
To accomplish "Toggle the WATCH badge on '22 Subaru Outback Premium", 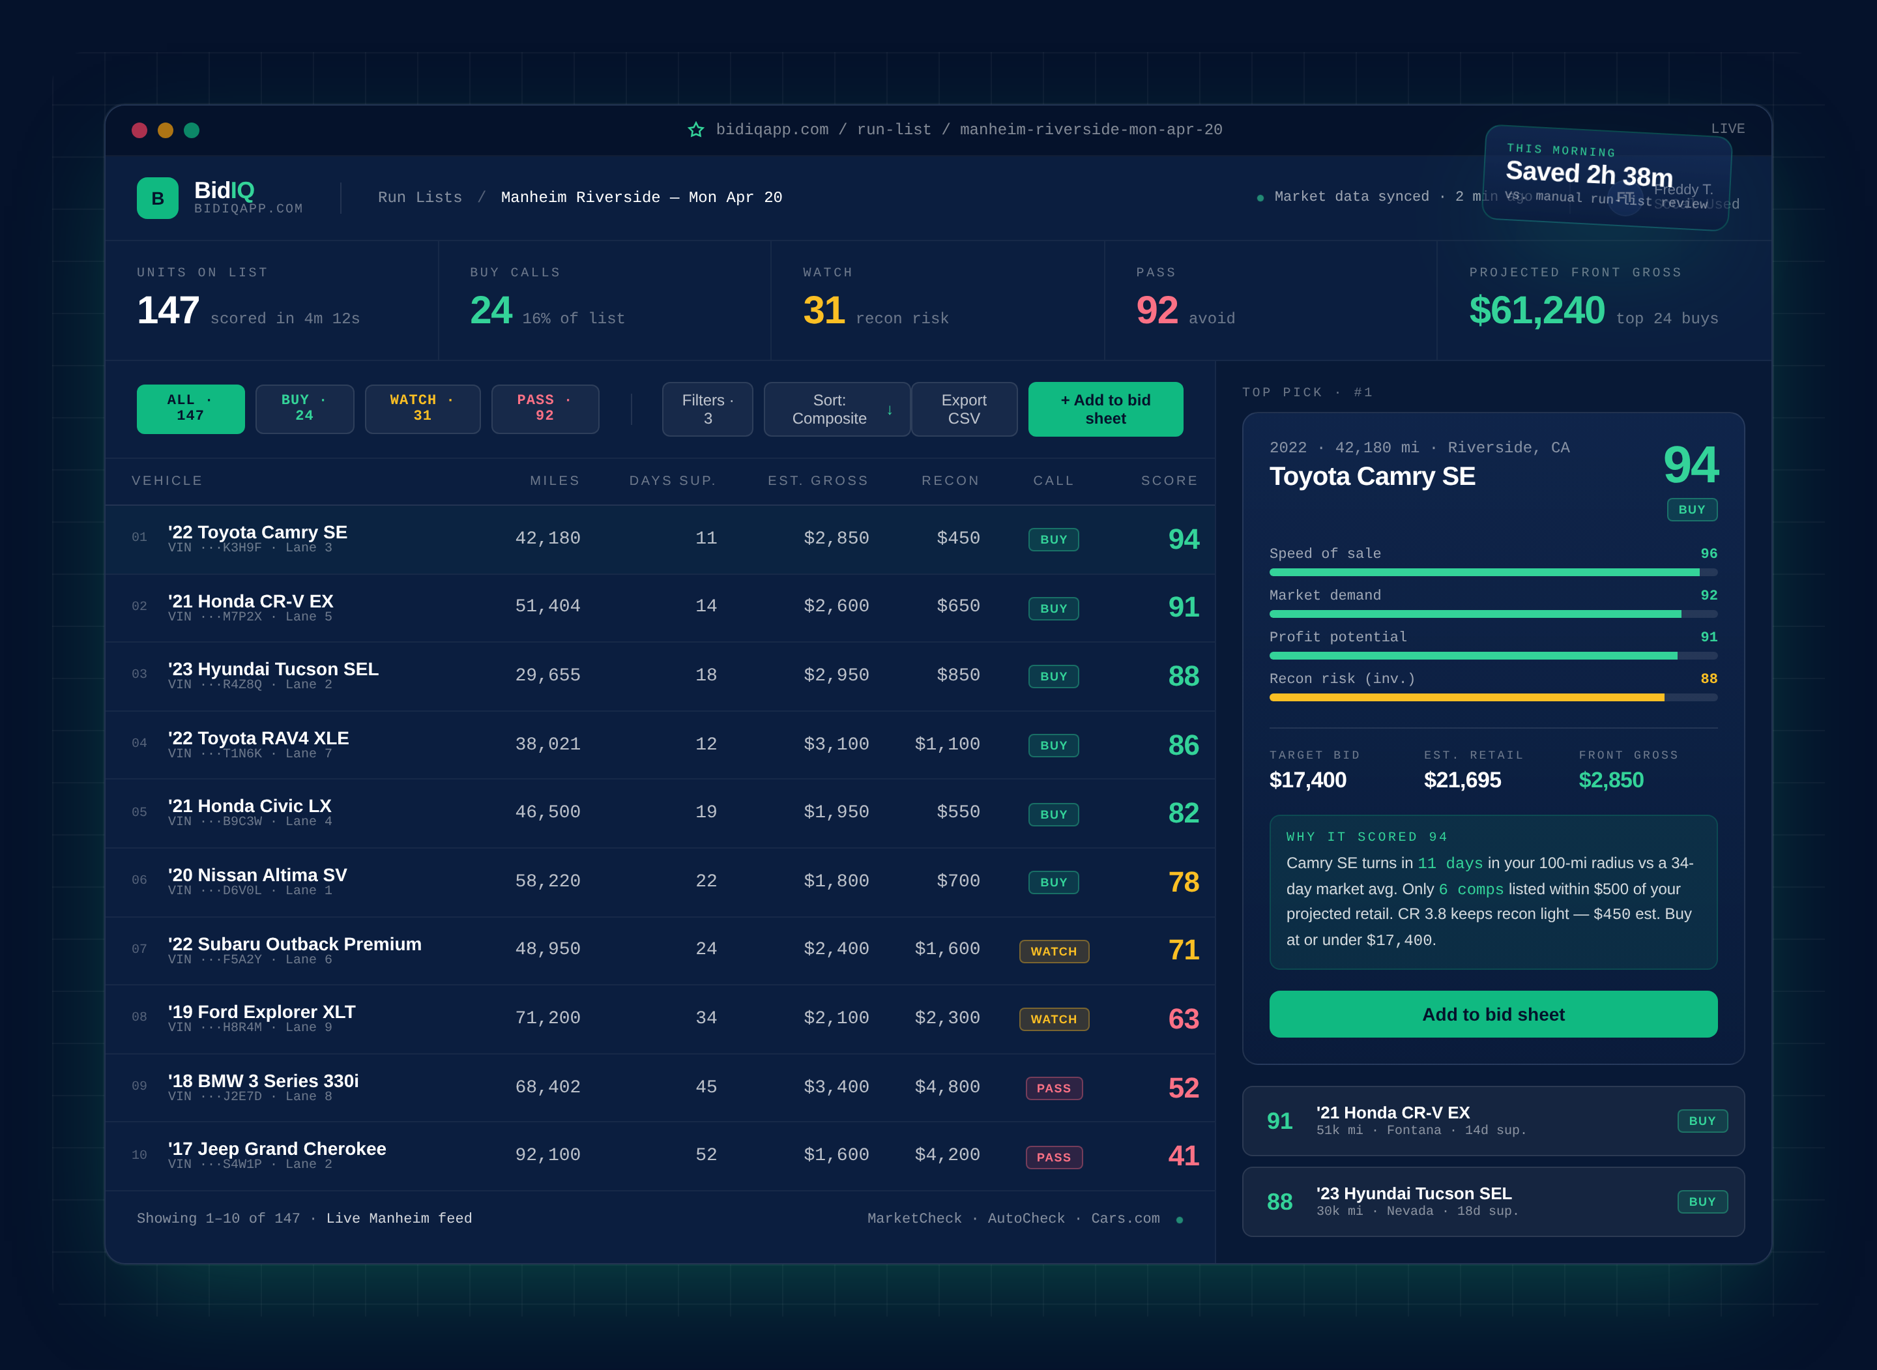I will [1053, 951].
